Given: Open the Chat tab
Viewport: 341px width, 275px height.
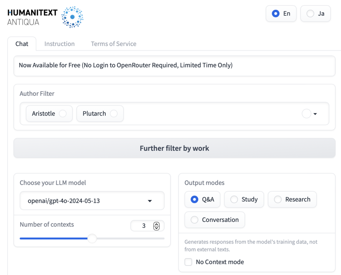Looking at the screenshot, I should [22, 44].
